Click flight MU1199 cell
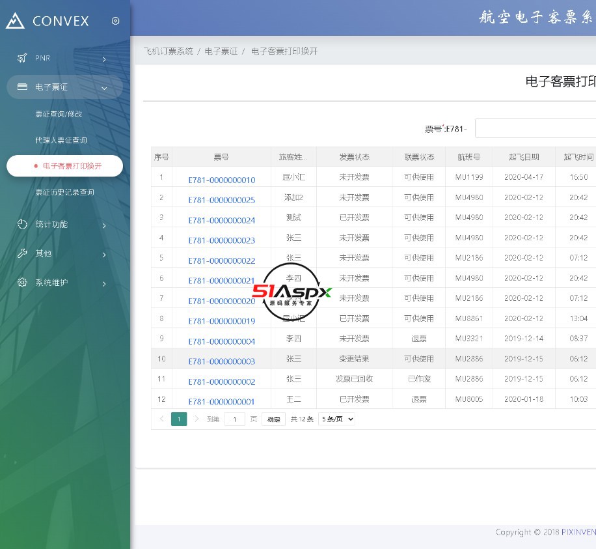596x549 pixels. pyautogui.click(x=469, y=177)
